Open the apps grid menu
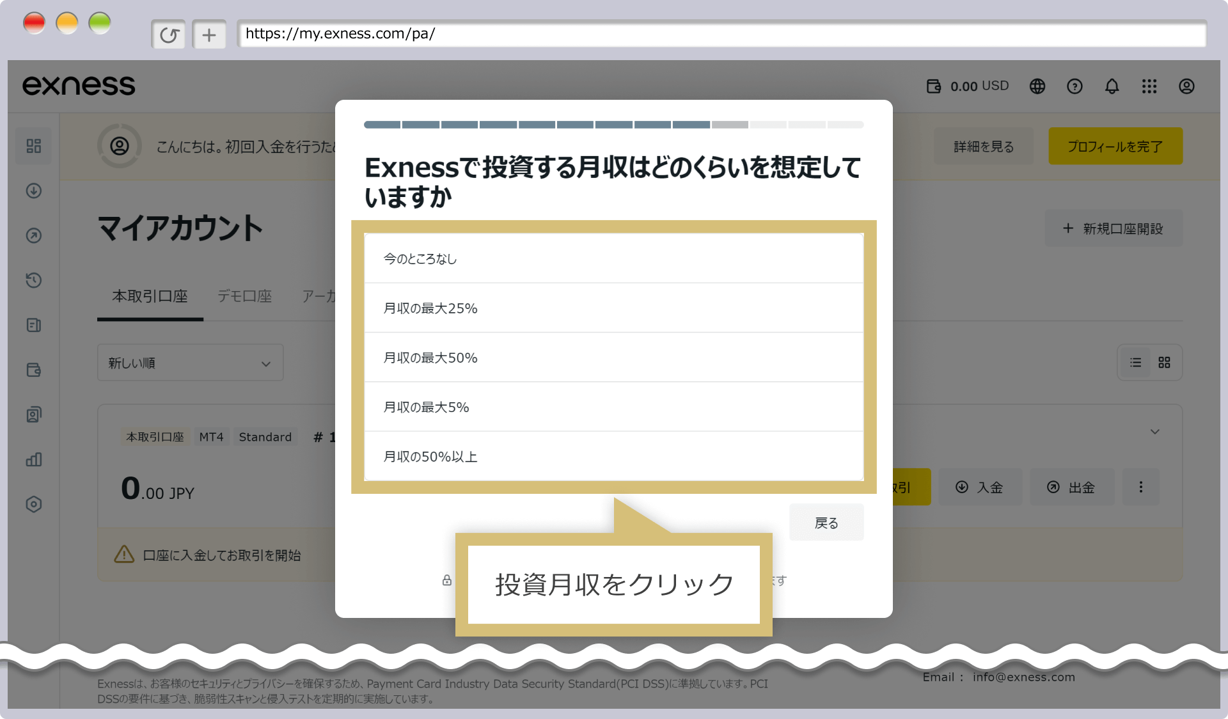The height and width of the screenshot is (719, 1228). [x=1149, y=86]
